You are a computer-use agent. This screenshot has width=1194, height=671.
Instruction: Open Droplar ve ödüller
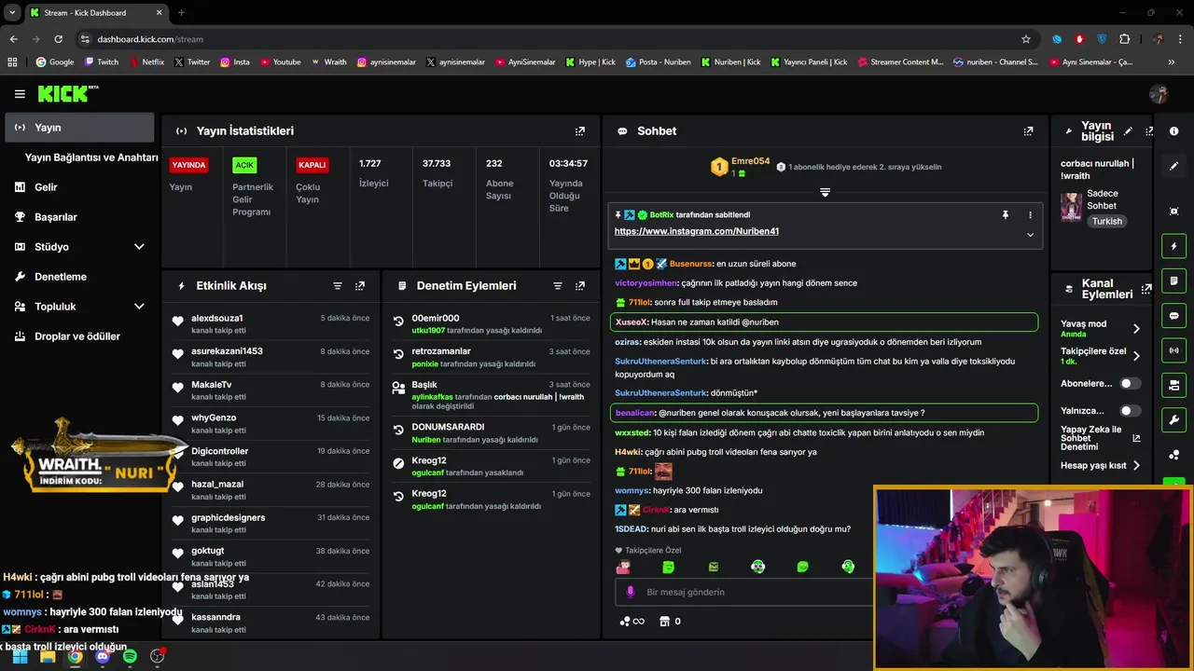[x=79, y=336]
